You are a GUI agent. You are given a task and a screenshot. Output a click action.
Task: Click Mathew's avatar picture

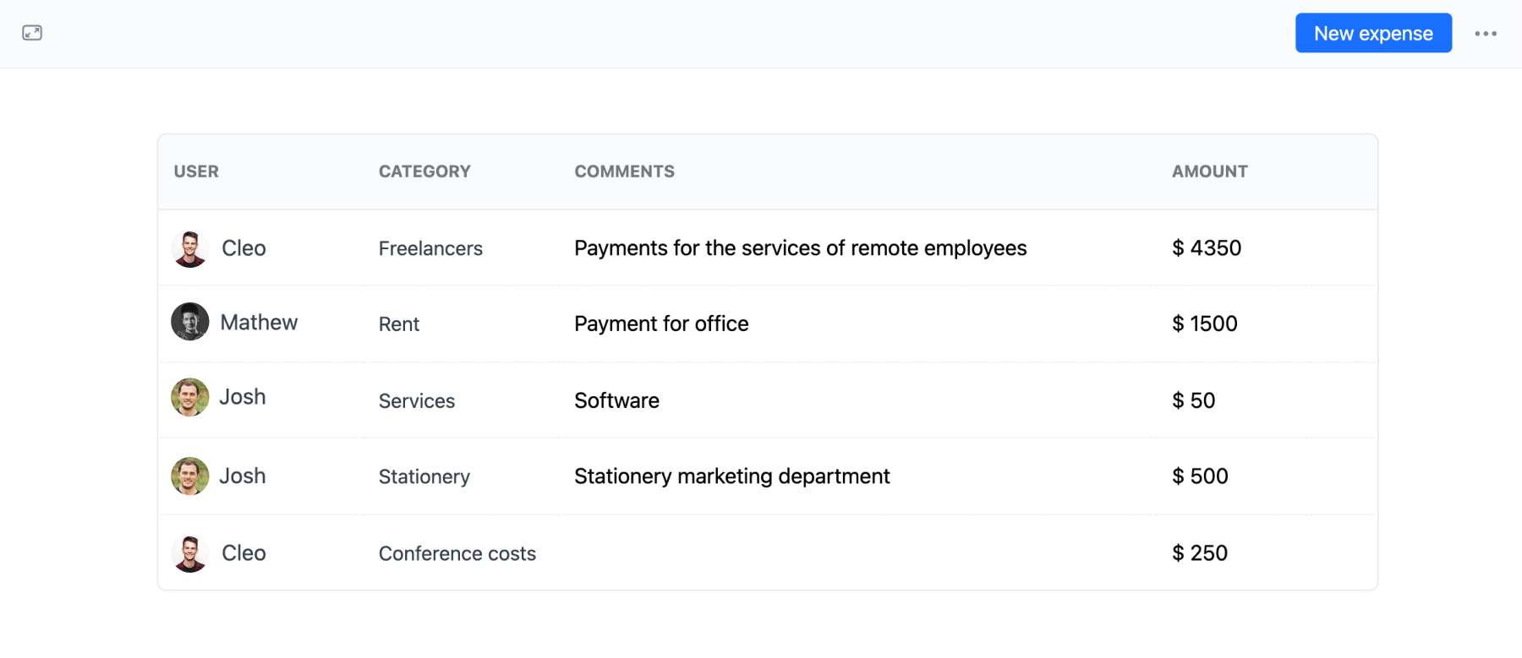coord(190,322)
